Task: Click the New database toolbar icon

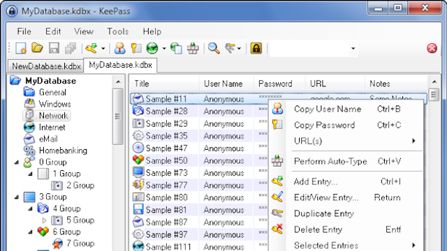Action: click(x=21, y=48)
